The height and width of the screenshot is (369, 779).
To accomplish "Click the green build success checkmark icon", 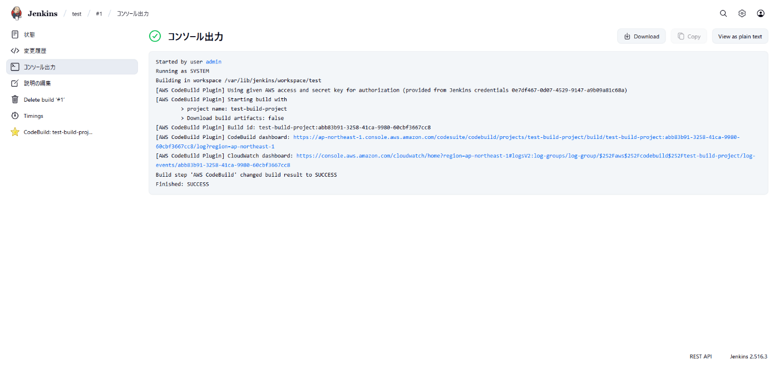I will pyautogui.click(x=155, y=36).
